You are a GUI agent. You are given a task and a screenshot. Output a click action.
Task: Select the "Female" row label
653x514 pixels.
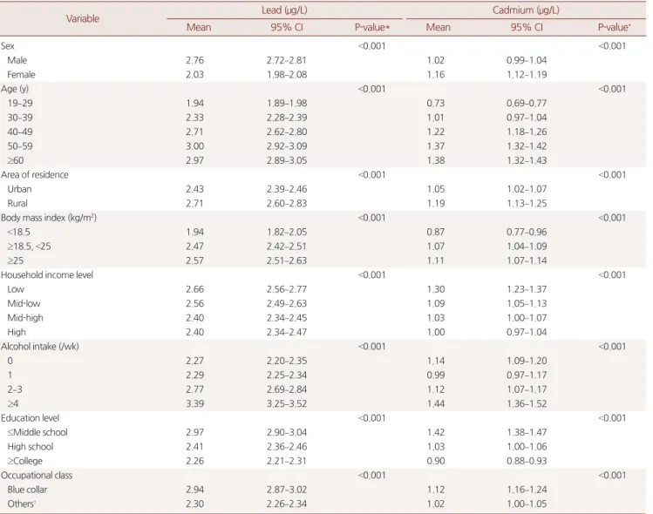point(21,75)
